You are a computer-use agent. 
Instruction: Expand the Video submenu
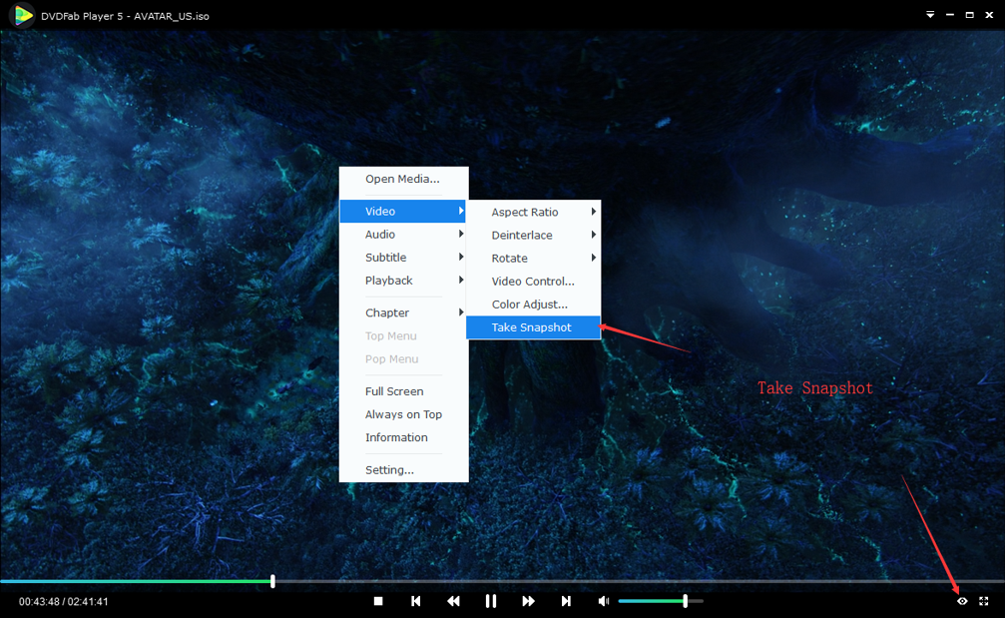(404, 211)
